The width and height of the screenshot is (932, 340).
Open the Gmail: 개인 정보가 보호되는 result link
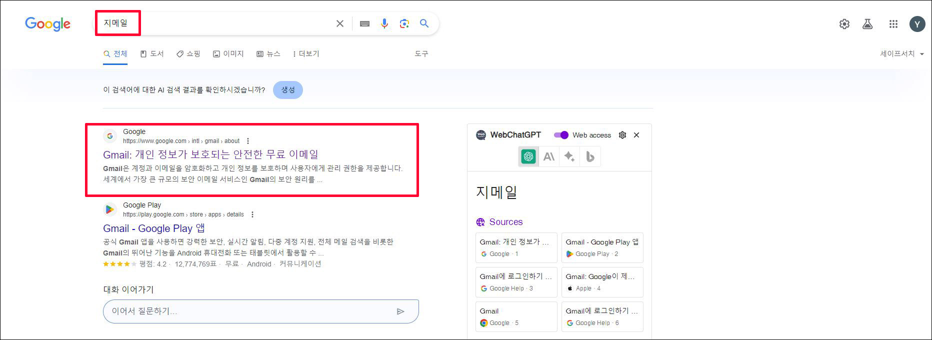[x=210, y=154]
